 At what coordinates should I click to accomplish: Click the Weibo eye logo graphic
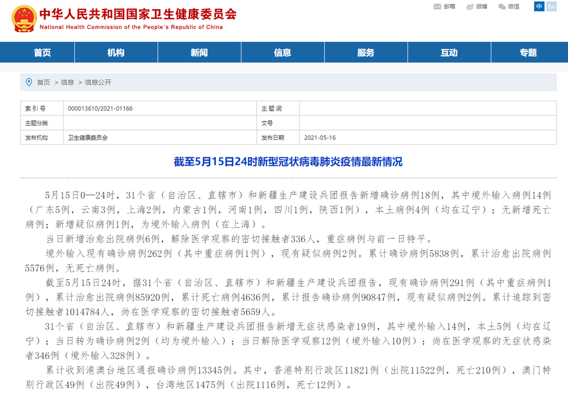(469, 6)
